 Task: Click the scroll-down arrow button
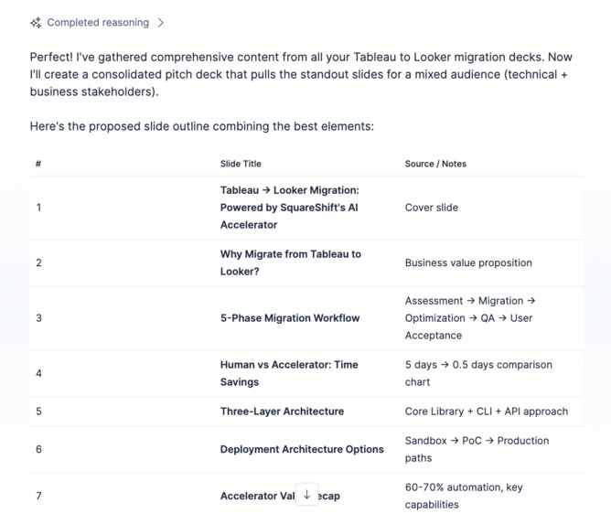[x=306, y=495]
